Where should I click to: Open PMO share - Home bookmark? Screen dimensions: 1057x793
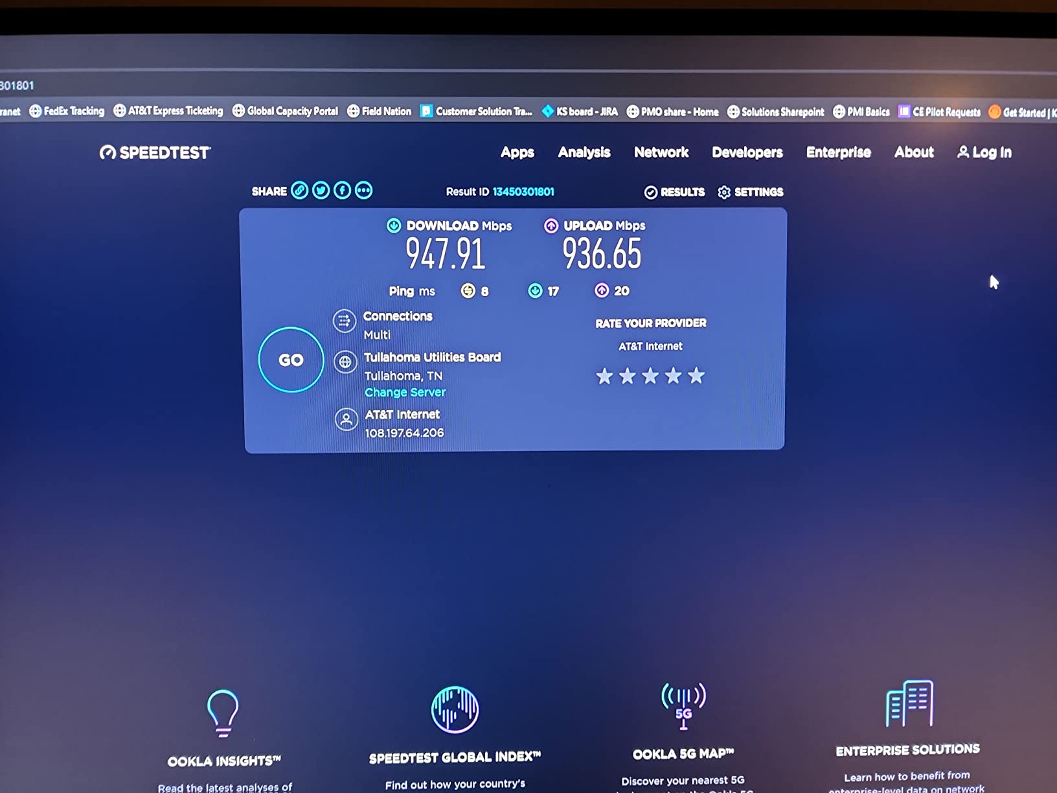pos(673,112)
